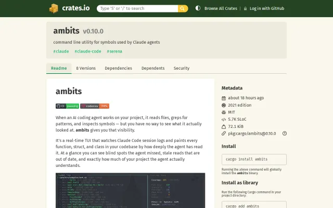Click the ambits readme title heading

click(69, 92)
